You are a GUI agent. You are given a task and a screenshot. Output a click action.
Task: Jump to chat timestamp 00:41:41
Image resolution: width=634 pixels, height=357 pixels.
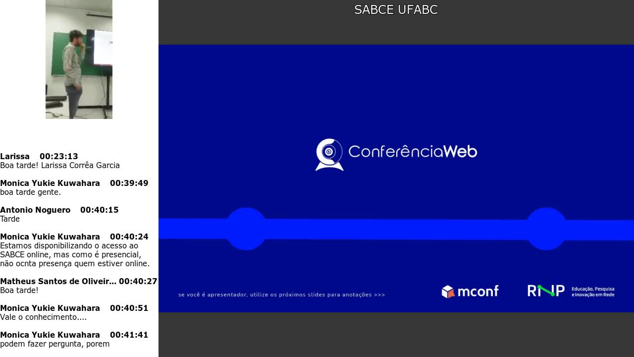click(129, 335)
